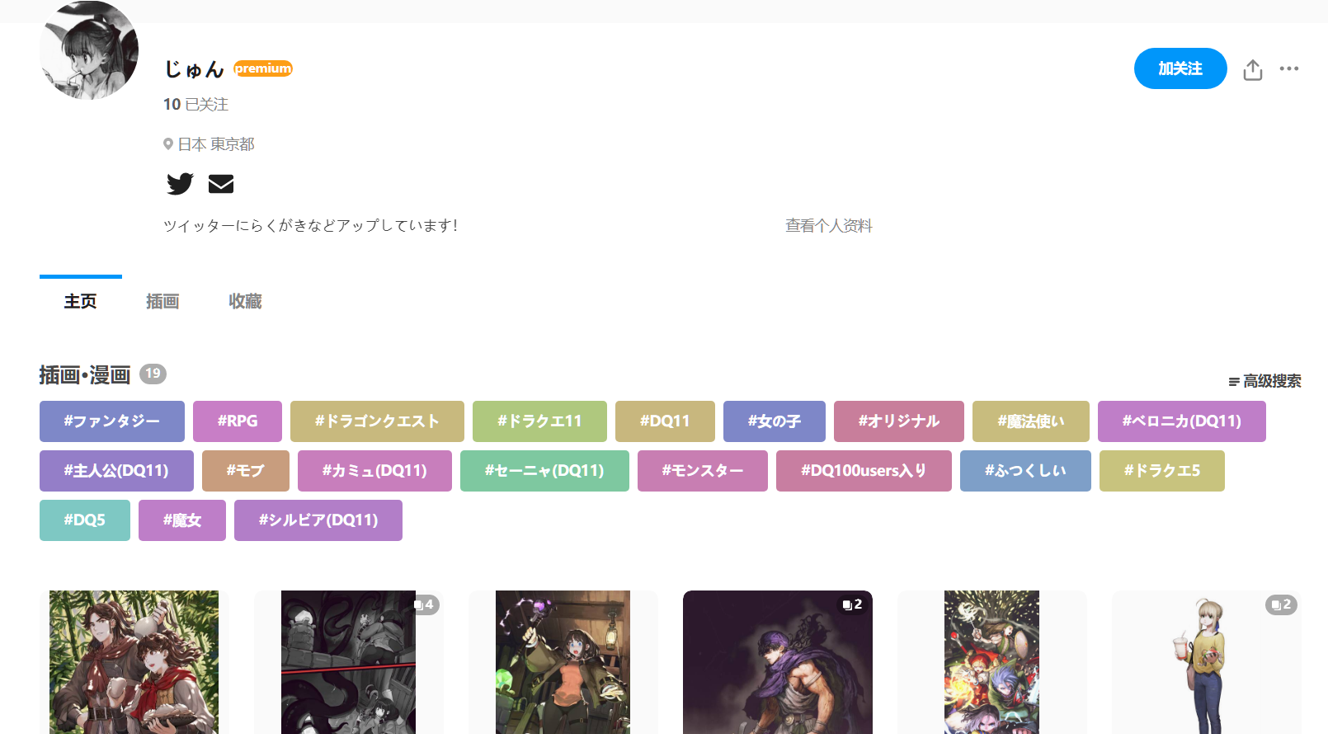
Task: Open the bamboo forest artwork thumbnail
Action: point(134,661)
